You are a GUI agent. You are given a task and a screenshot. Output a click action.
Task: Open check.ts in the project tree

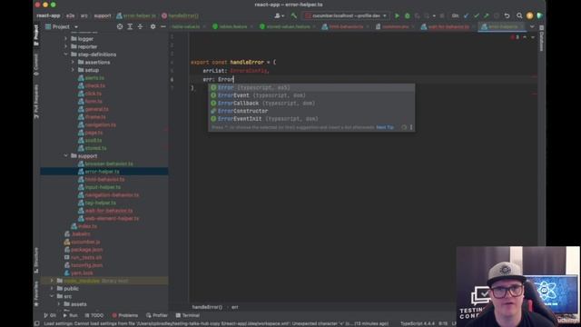(x=92, y=85)
